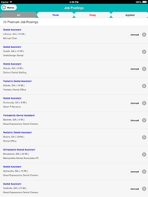Go back using the Home button
The height and width of the screenshot is (197, 148).
point(9,8)
